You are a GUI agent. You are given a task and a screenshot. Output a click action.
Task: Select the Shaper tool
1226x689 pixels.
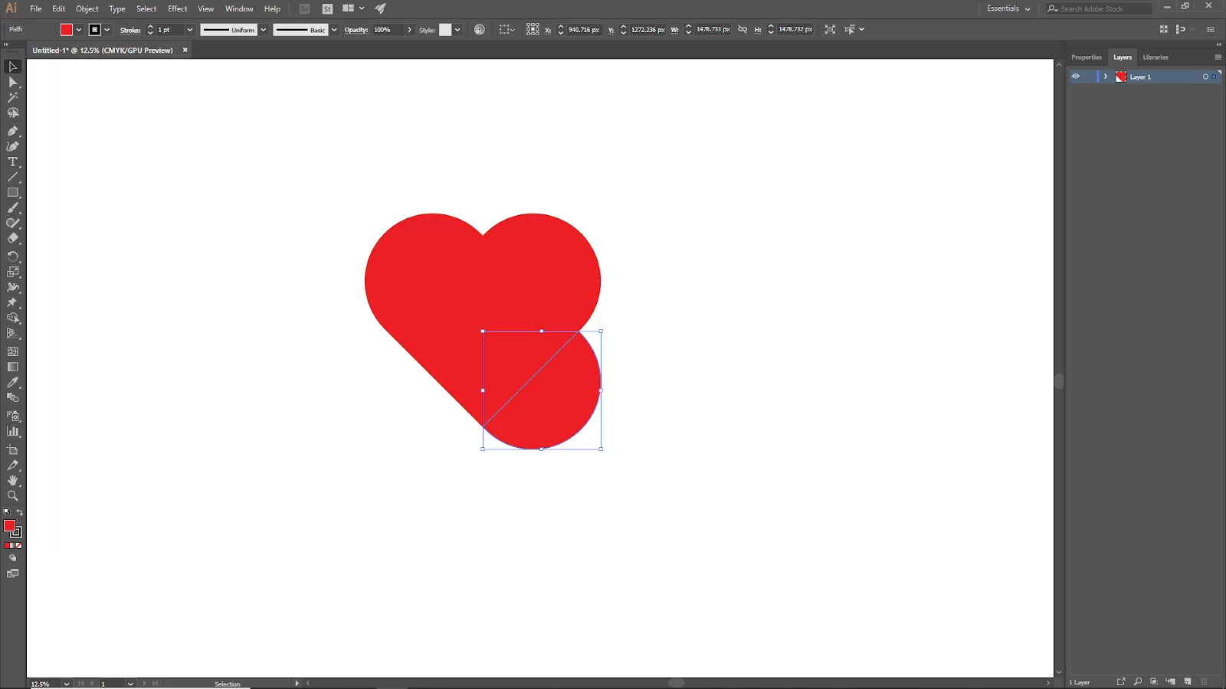(x=12, y=223)
